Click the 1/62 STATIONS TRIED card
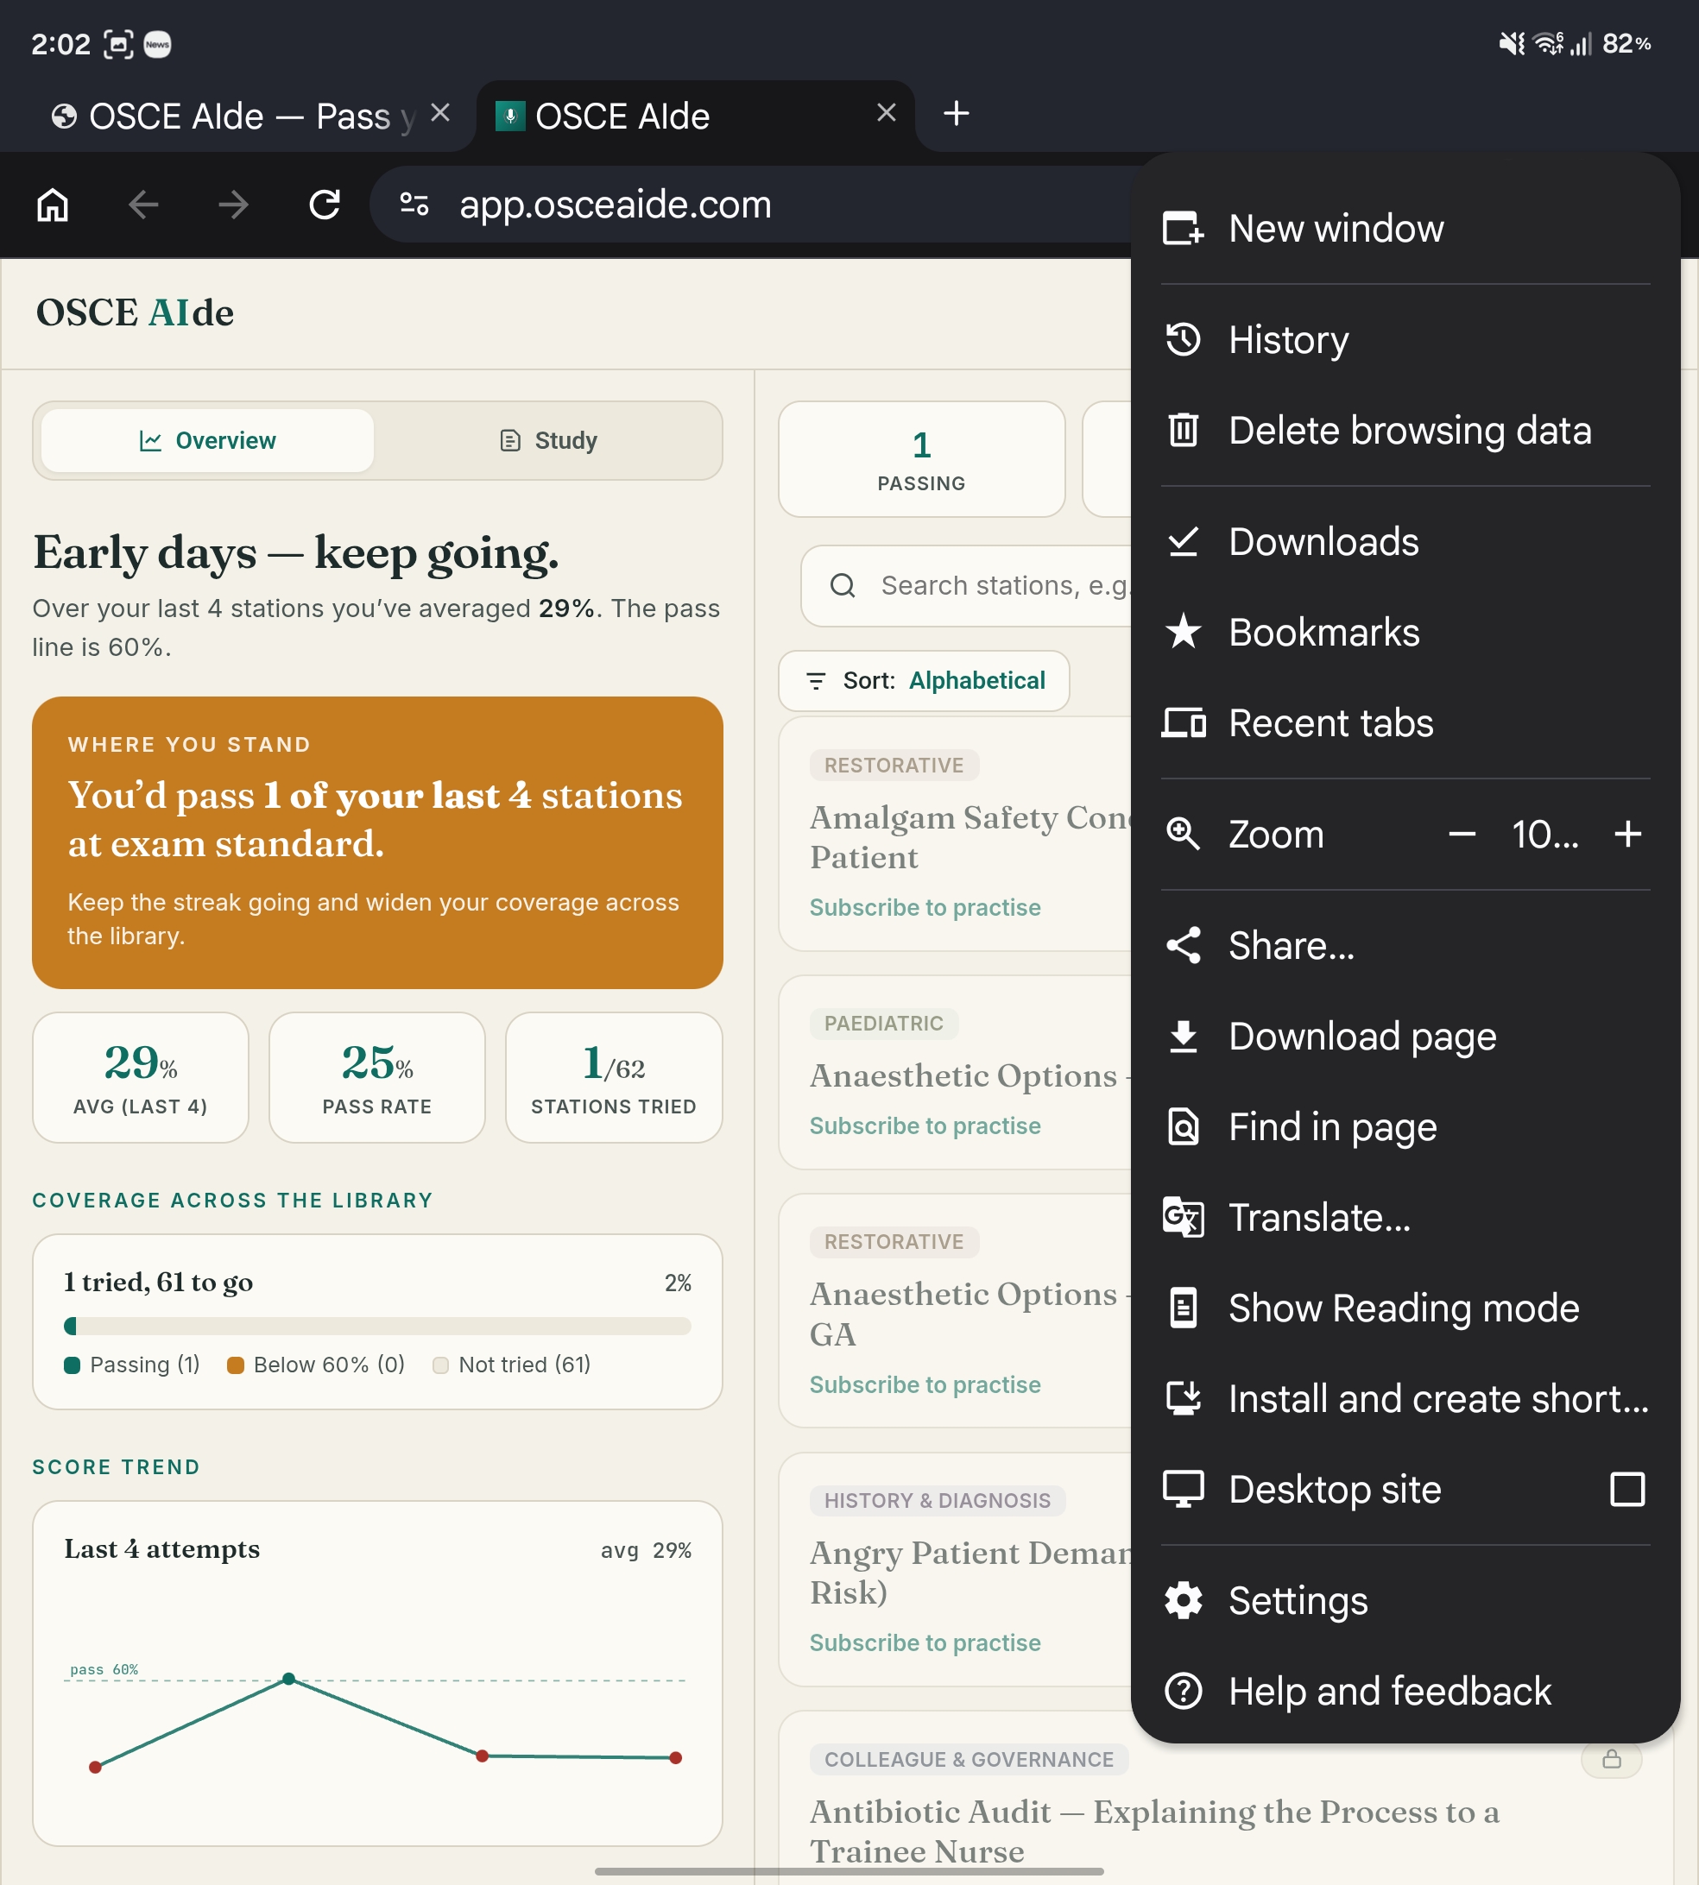 (x=613, y=1077)
